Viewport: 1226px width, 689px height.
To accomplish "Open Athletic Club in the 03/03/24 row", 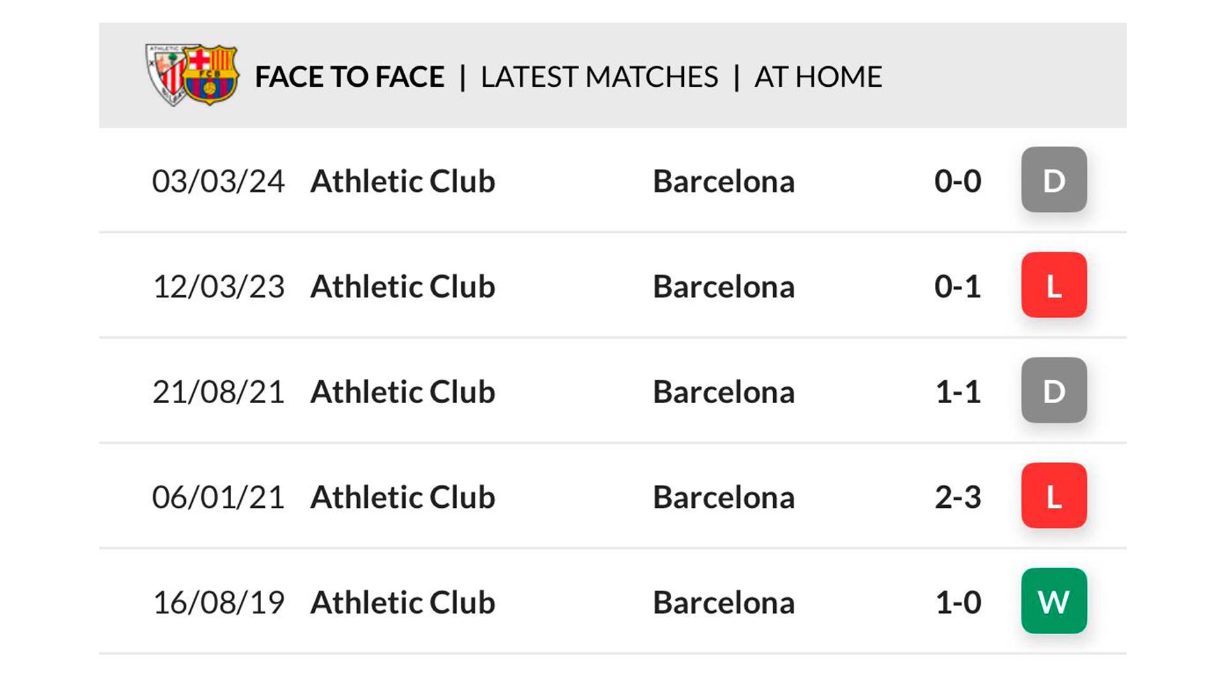I will coord(402,181).
